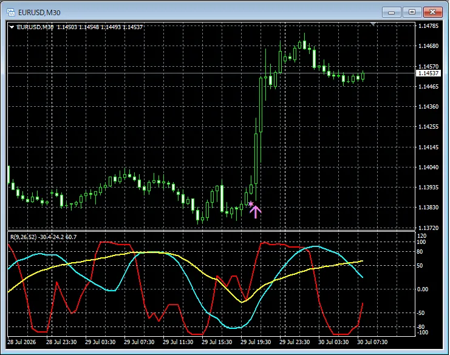450x355 pixels.
Task: Click the 30 Jul 07:30 time label
Action: (x=372, y=342)
